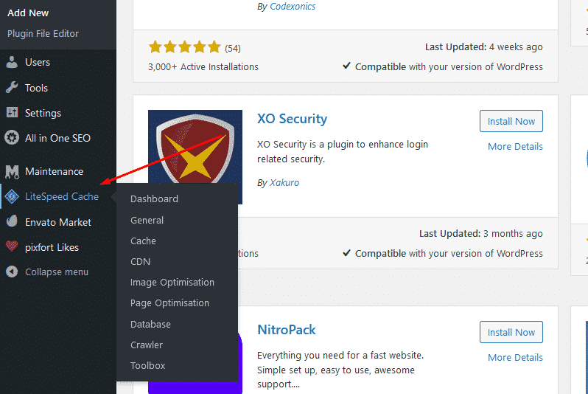Click the Settings sliders icon

(x=12, y=113)
